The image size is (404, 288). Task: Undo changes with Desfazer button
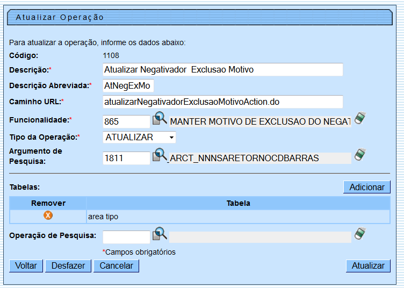(x=68, y=265)
